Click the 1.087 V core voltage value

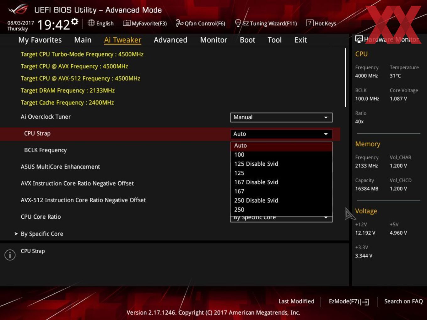398,99
